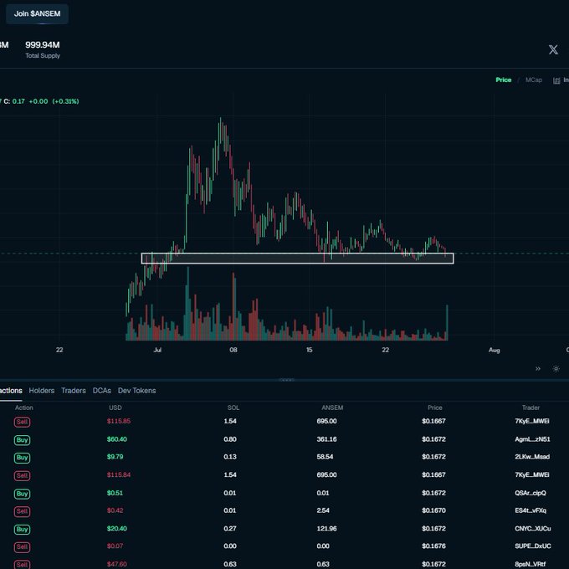Viewport: 569px width, 569px height.
Task: Click the SOL column header
Action: (x=233, y=408)
